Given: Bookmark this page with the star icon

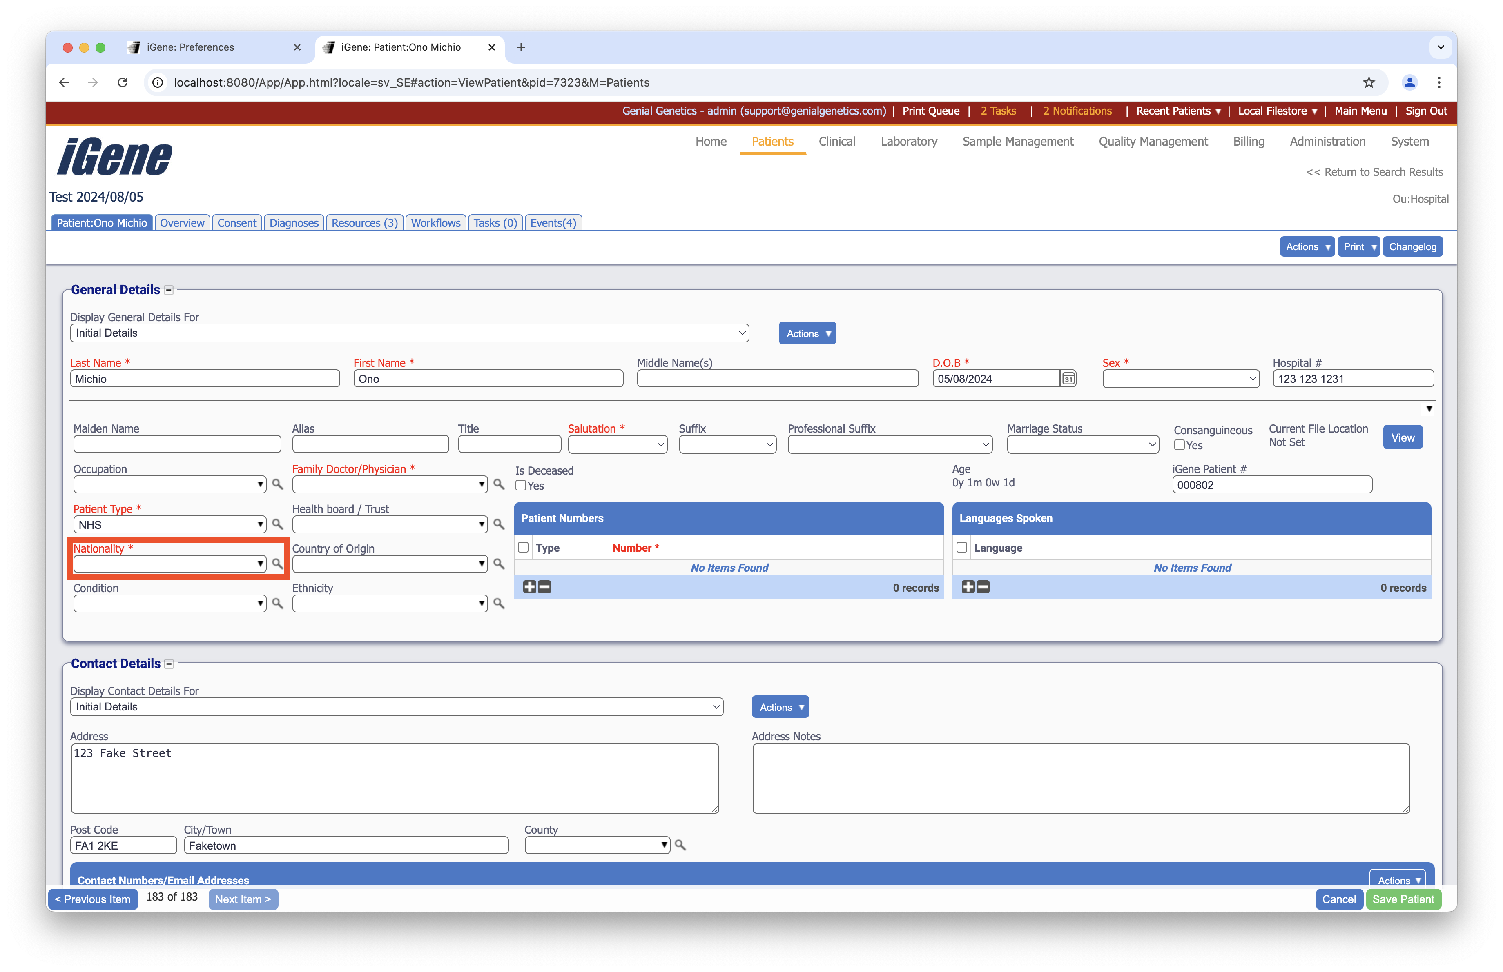Looking at the screenshot, I should pyautogui.click(x=1369, y=82).
